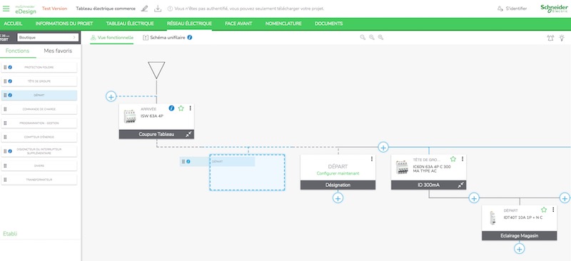Click plus circle on Coupure Tableau output line
This screenshot has width=571, height=261.
(383, 147)
